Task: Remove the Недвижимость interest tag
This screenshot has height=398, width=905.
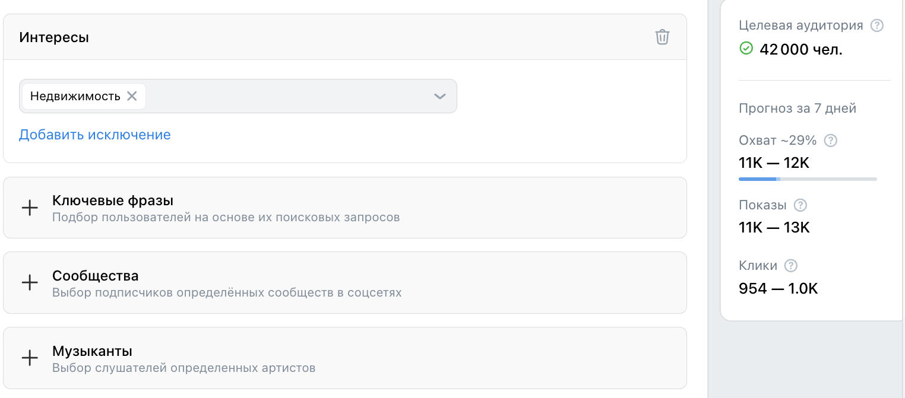Action: pos(132,96)
